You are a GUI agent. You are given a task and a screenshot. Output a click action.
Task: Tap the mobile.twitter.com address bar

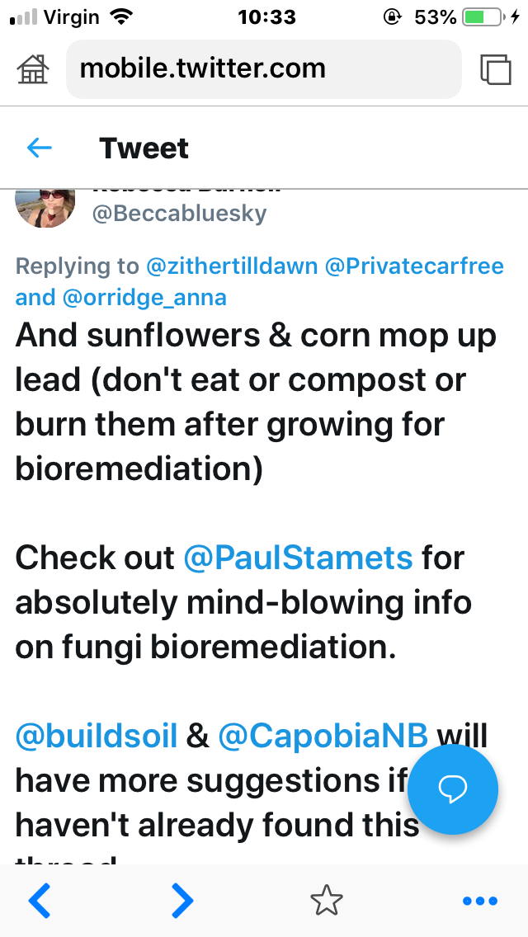[263, 69]
